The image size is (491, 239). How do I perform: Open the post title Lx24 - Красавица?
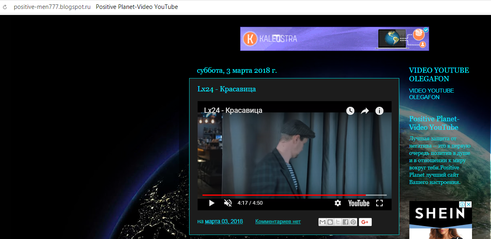[227, 89]
